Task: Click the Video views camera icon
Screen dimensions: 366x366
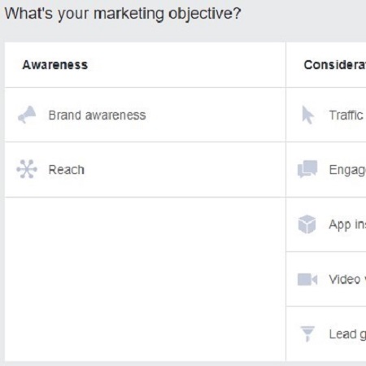Action: pyautogui.click(x=307, y=280)
